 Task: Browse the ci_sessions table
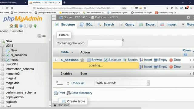pos(94,60)
